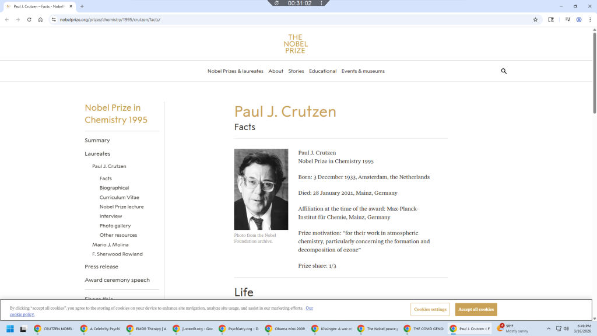Open the Nobel Prizes & laureates menu
The height and width of the screenshot is (336, 597).
pyautogui.click(x=235, y=71)
